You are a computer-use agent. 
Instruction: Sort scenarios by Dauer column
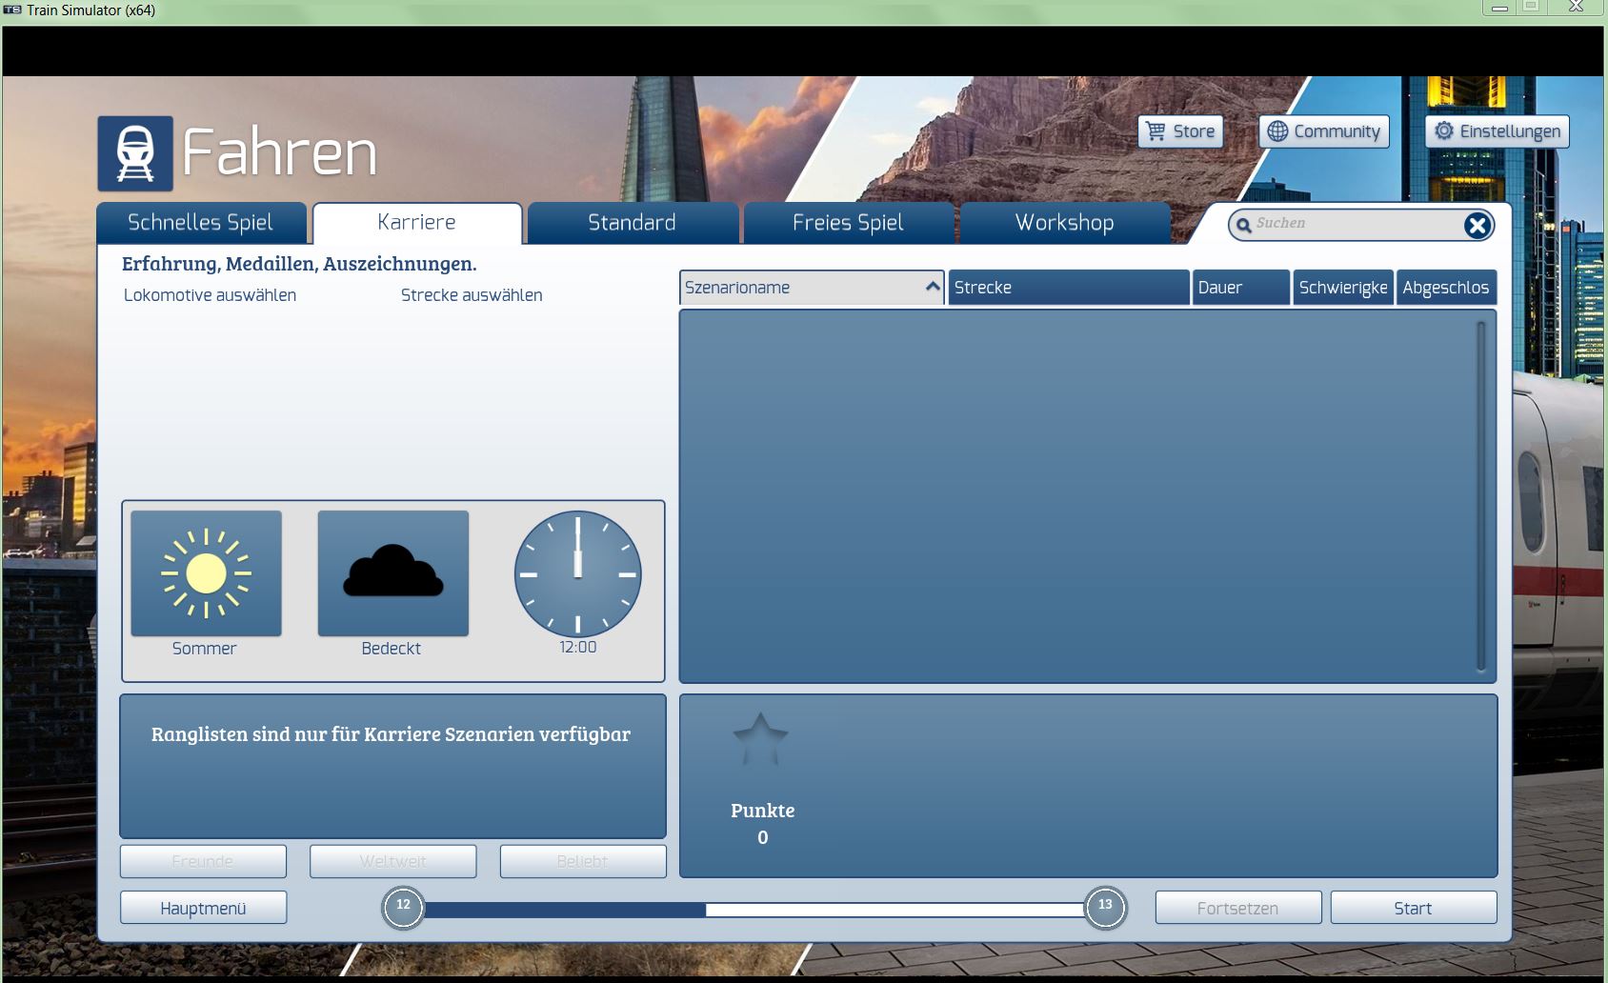pos(1241,288)
